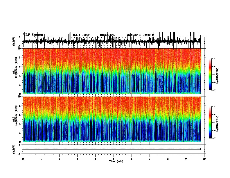Click the "station=ITK" header text
This screenshot has width=230, height=178.
pyautogui.click(x=107, y=35)
